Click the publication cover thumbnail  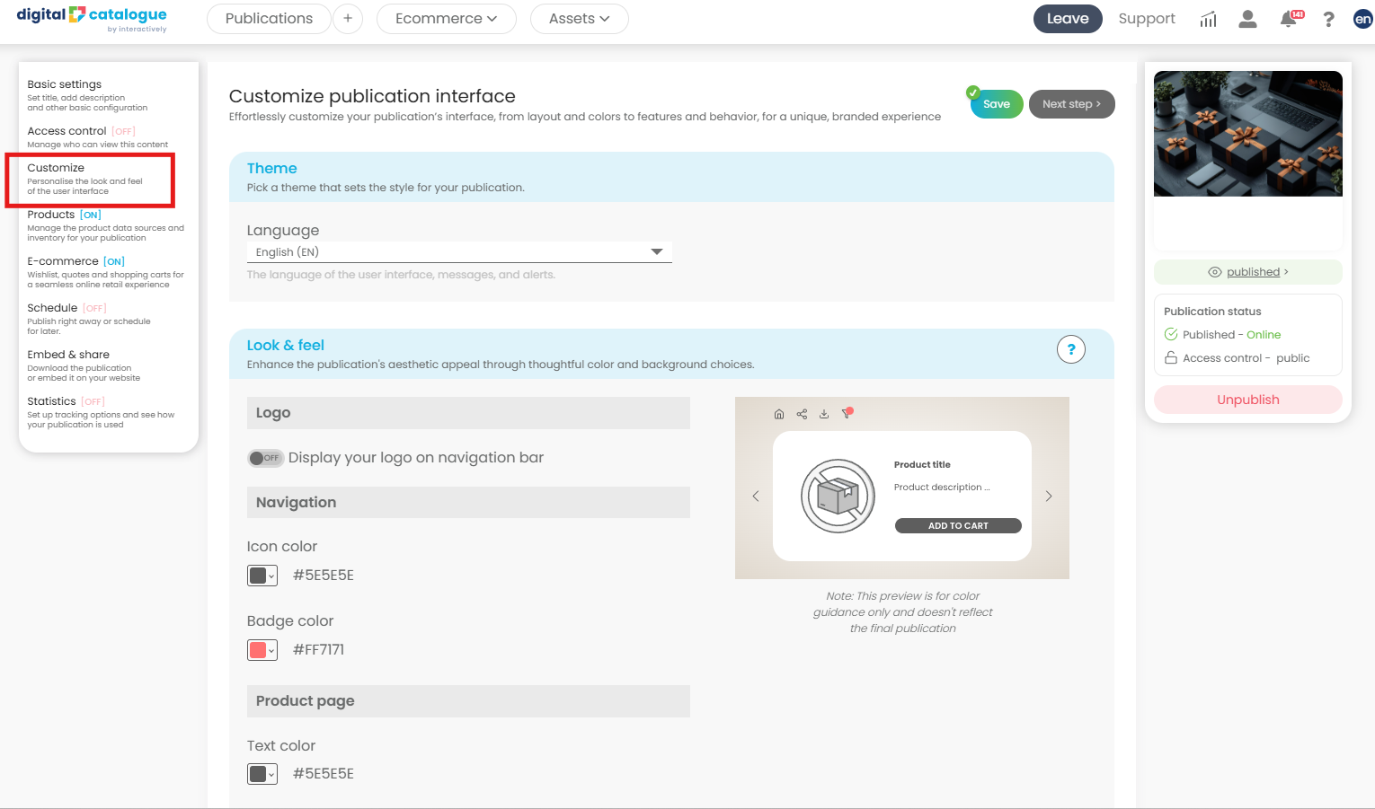(1247, 134)
